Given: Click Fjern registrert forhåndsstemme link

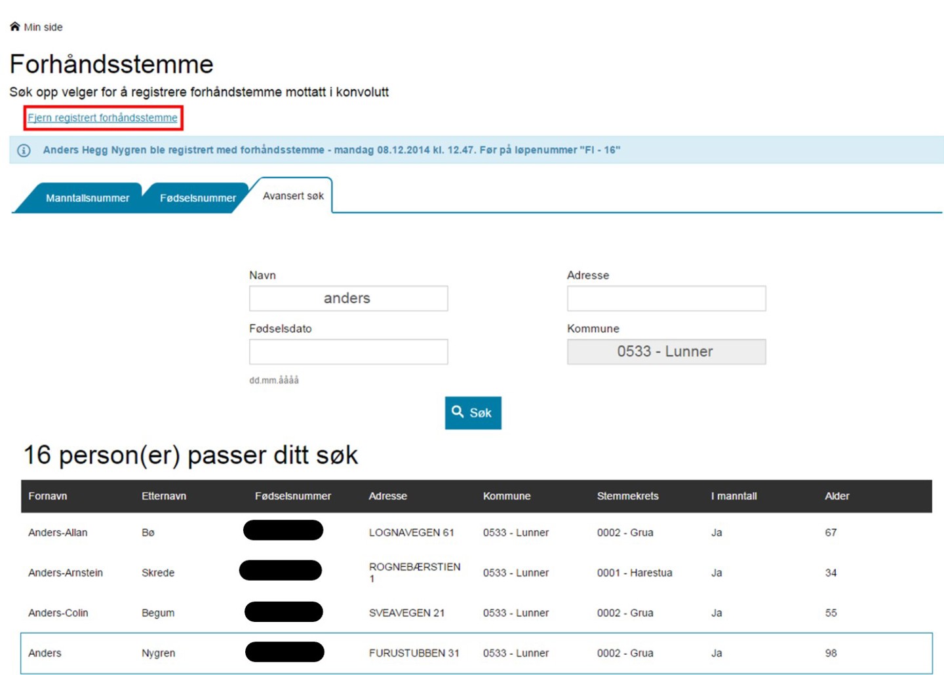Looking at the screenshot, I should [102, 118].
